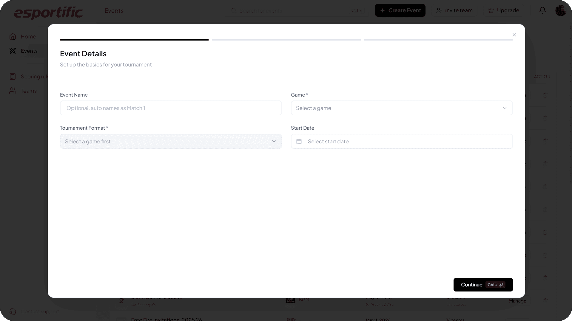Image resolution: width=572 pixels, height=321 pixels.
Task: Open the Tournament Format dropdown
Action: [171, 141]
